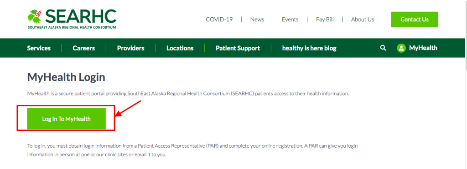Select Providers in the navigation bar
This screenshot has width=467, height=169.
(x=131, y=48)
